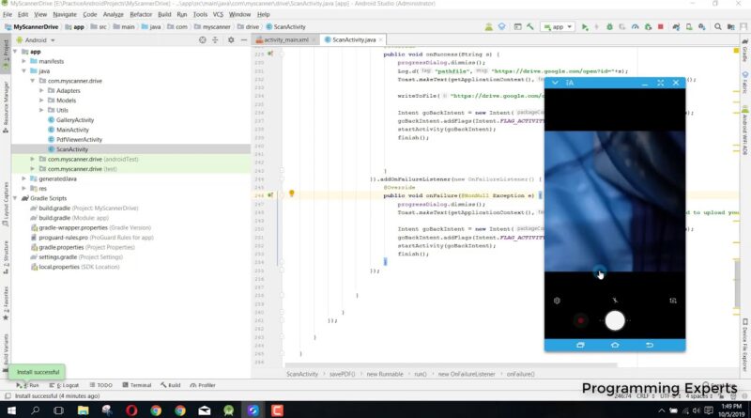Open Opera browser from Windows taskbar
Screen dimensions: 751x418
(131, 410)
